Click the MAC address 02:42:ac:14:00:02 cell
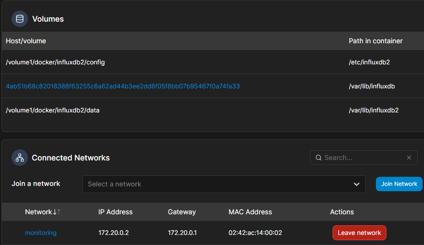424x245 pixels. coord(255,233)
